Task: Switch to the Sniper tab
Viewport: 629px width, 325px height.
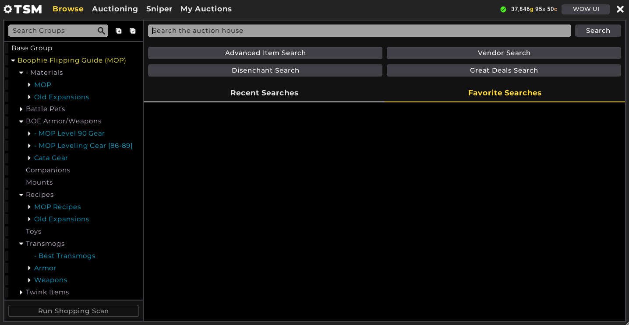Action: [x=159, y=9]
